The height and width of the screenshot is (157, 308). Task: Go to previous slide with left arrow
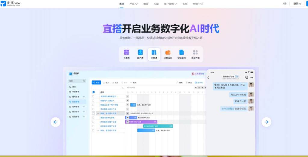[55, 122]
